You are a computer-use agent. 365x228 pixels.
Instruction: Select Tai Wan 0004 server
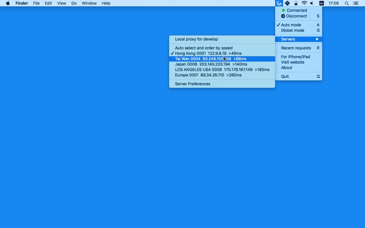[222, 59]
